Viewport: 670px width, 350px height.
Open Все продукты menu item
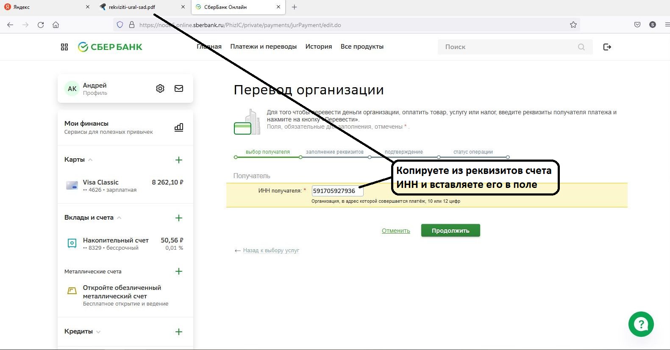click(362, 47)
